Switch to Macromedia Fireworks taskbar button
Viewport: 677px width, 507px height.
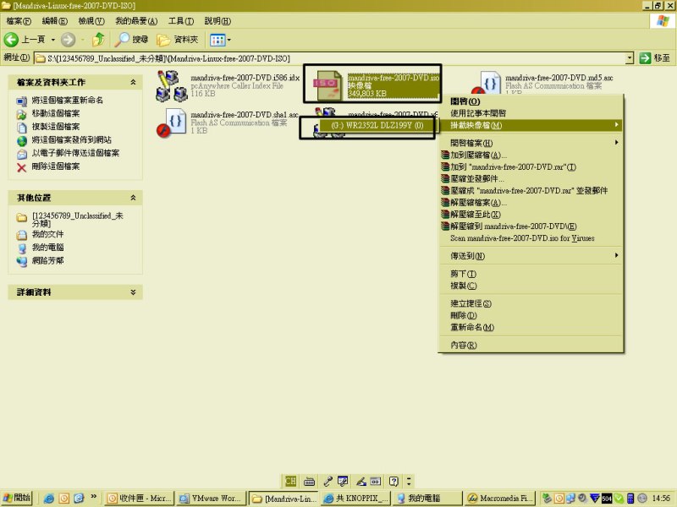499,499
